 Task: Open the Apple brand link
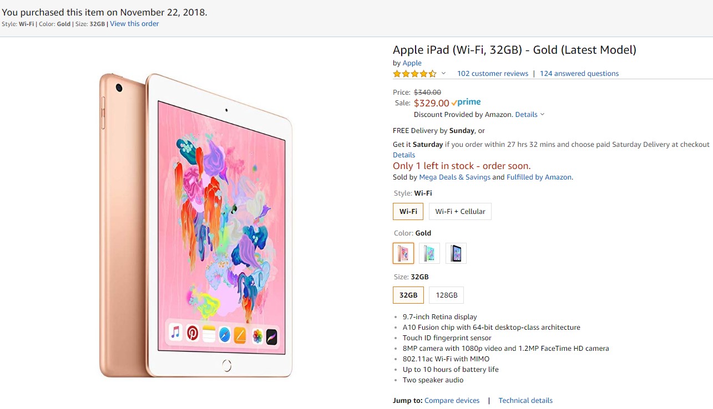412,63
